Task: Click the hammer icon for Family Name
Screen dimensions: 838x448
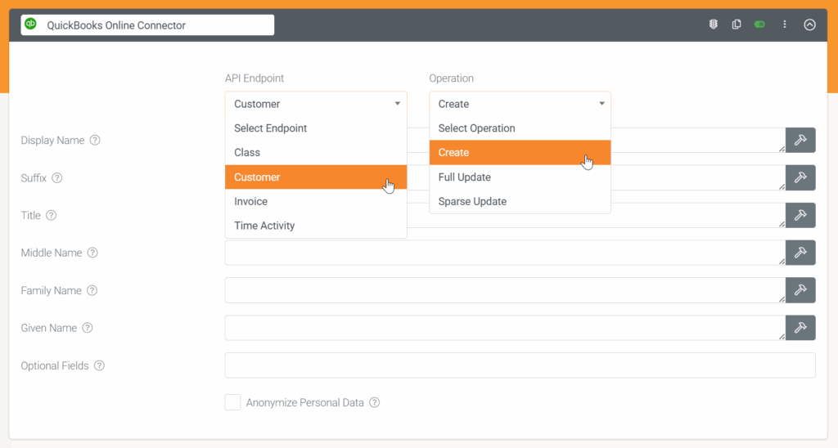Action: 800,290
